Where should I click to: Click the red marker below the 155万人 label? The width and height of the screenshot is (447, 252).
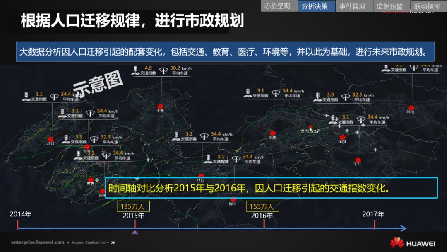click(x=233, y=199)
